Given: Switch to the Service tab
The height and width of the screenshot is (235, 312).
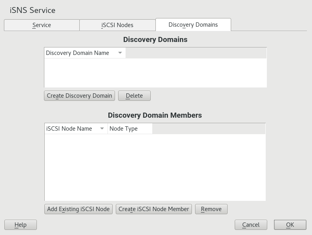Looking at the screenshot, I should 42,25.
